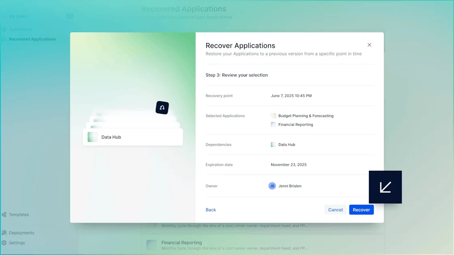The image size is (454, 255).
Task: Click the recovery icon above Data Hub card
Action: pyautogui.click(x=162, y=108)
